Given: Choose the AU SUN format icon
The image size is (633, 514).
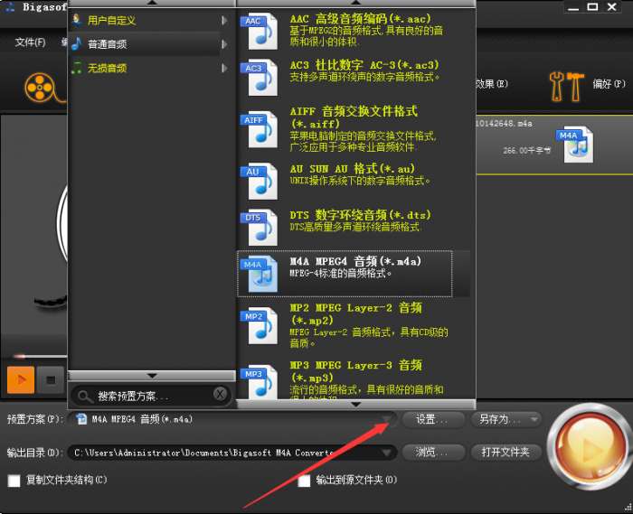Looking at the screenshot, I should click(x=260, y=182).
